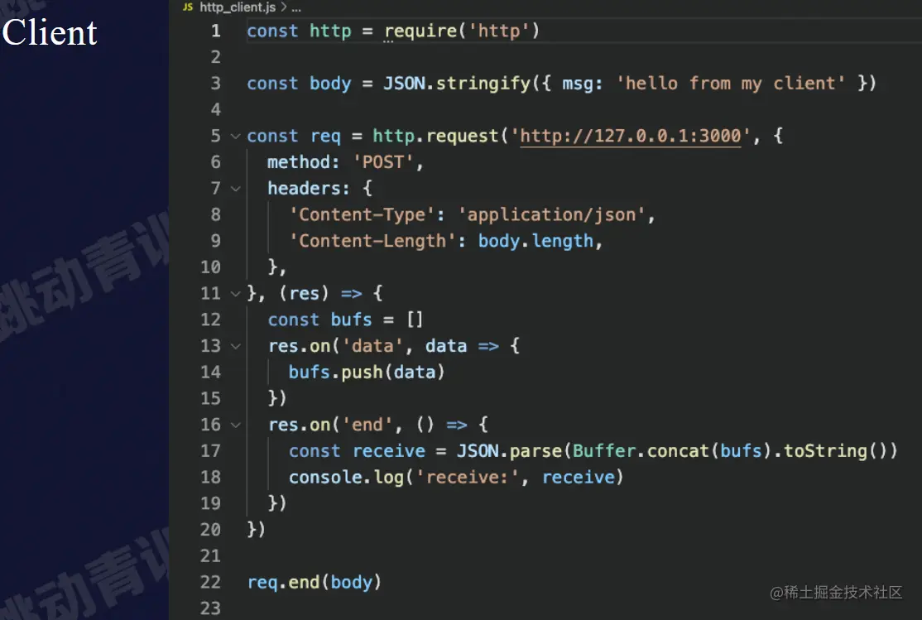Image resolution: width=922 pixels, height=620 pixels.
Task: Click empty line 23 in editor
Action: point(582,608)
